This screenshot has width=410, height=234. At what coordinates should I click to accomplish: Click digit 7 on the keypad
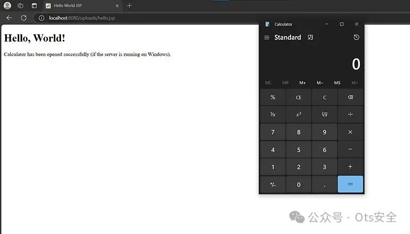273,132
